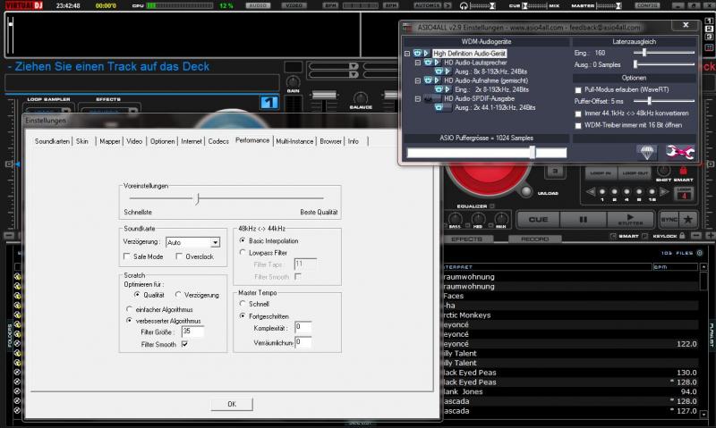Select the Lowpass Filter radio button
Viewport: 716px width, 428px height.
tap(243, 253)
